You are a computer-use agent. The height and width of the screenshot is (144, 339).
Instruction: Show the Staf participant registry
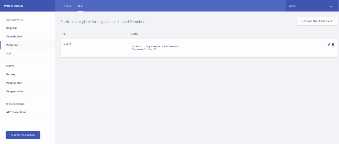9,54
